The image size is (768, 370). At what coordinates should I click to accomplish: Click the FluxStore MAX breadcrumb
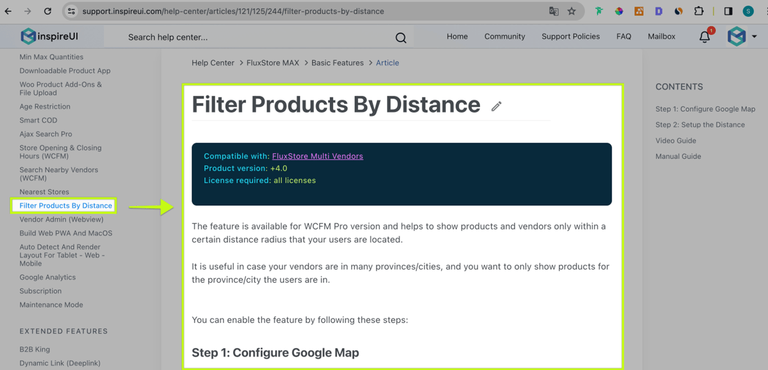tap(273, 63)
